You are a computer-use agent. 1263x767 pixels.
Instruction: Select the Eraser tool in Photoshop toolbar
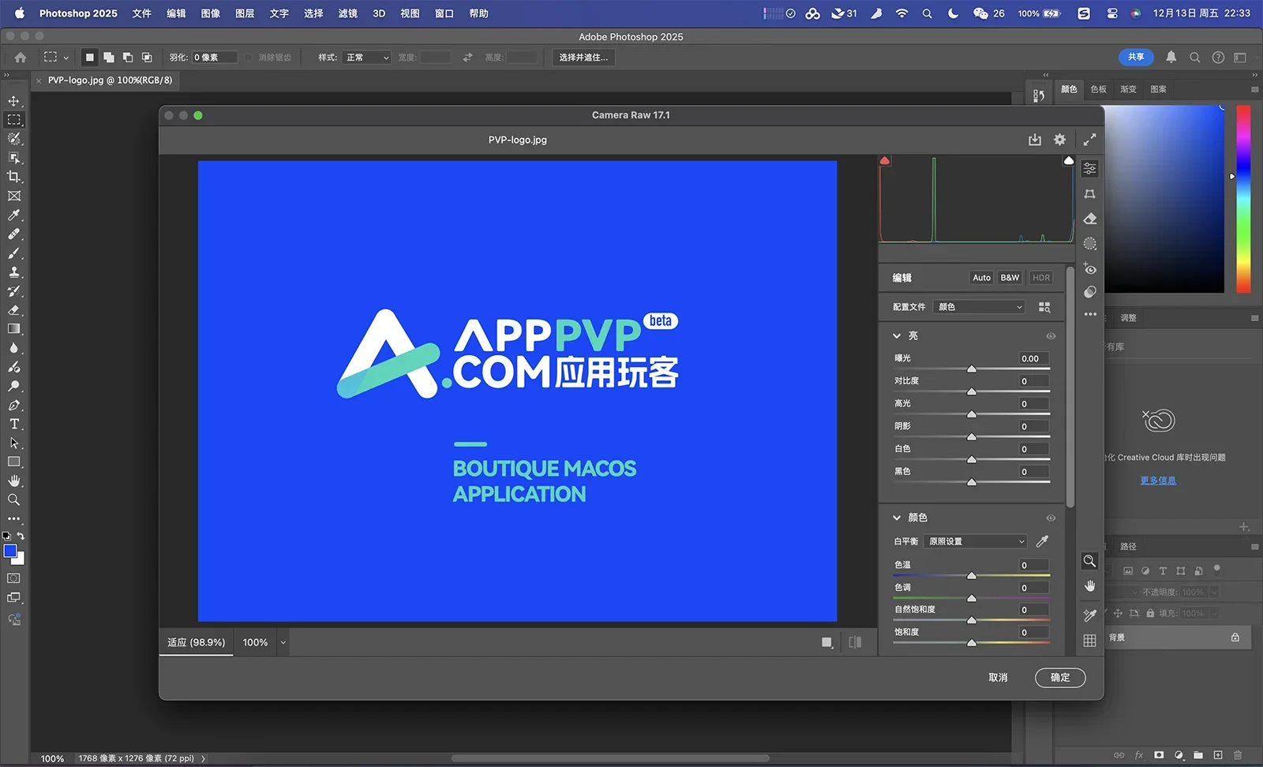14,310
